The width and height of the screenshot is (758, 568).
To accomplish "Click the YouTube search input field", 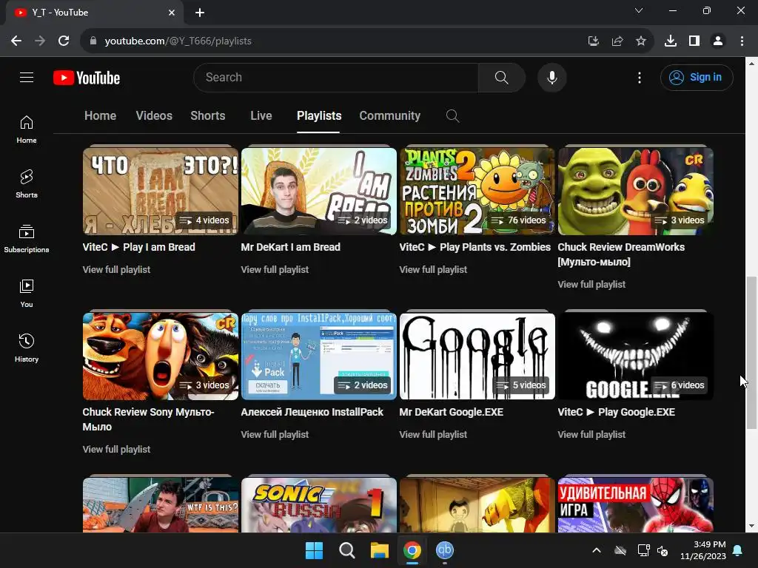I will click(336, 77).
